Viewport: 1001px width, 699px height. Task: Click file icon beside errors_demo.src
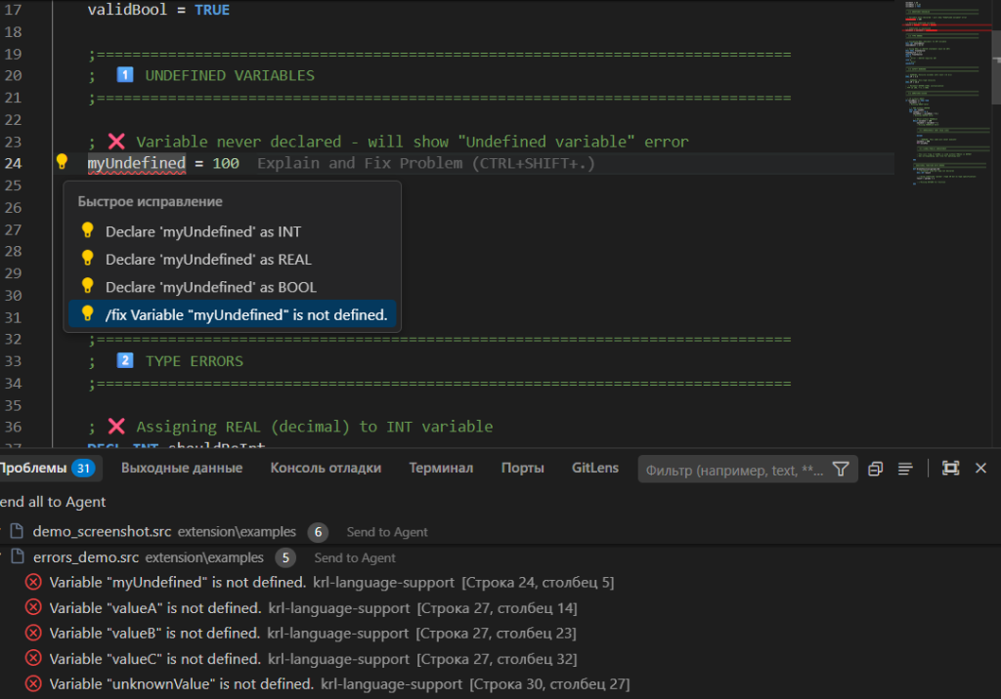(x=18, y=556)
